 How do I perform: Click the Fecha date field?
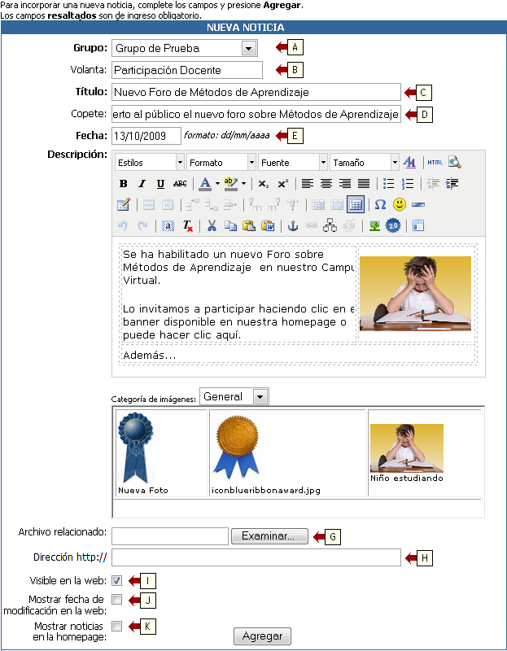point(146,136)
